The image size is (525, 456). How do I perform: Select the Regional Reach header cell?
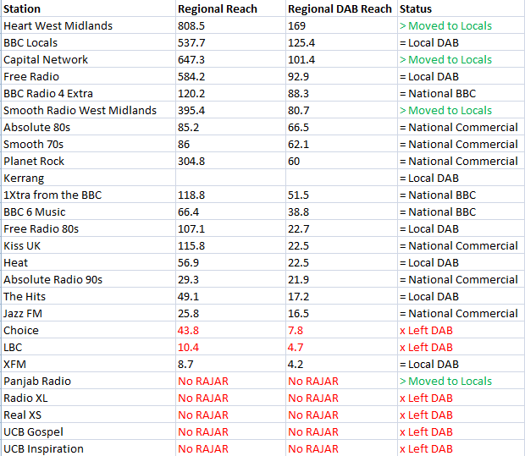coord(230,8)
